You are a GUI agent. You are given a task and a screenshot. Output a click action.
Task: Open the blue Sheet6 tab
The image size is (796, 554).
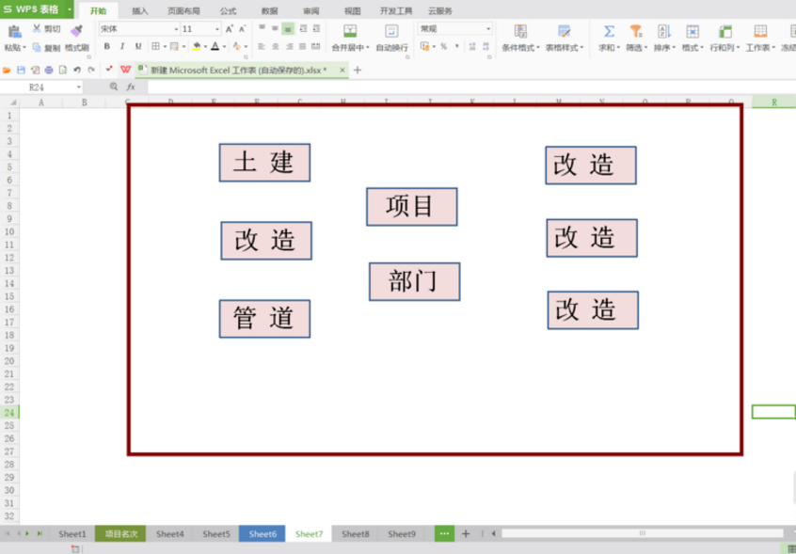263,533
